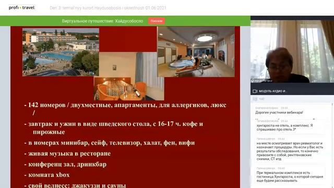The height and width of the screenshot is (188, 334).
Task: Click chat message 'на месте осматривает врач ревматолог'
Action: pyautogui.click(x=290, y=151)
